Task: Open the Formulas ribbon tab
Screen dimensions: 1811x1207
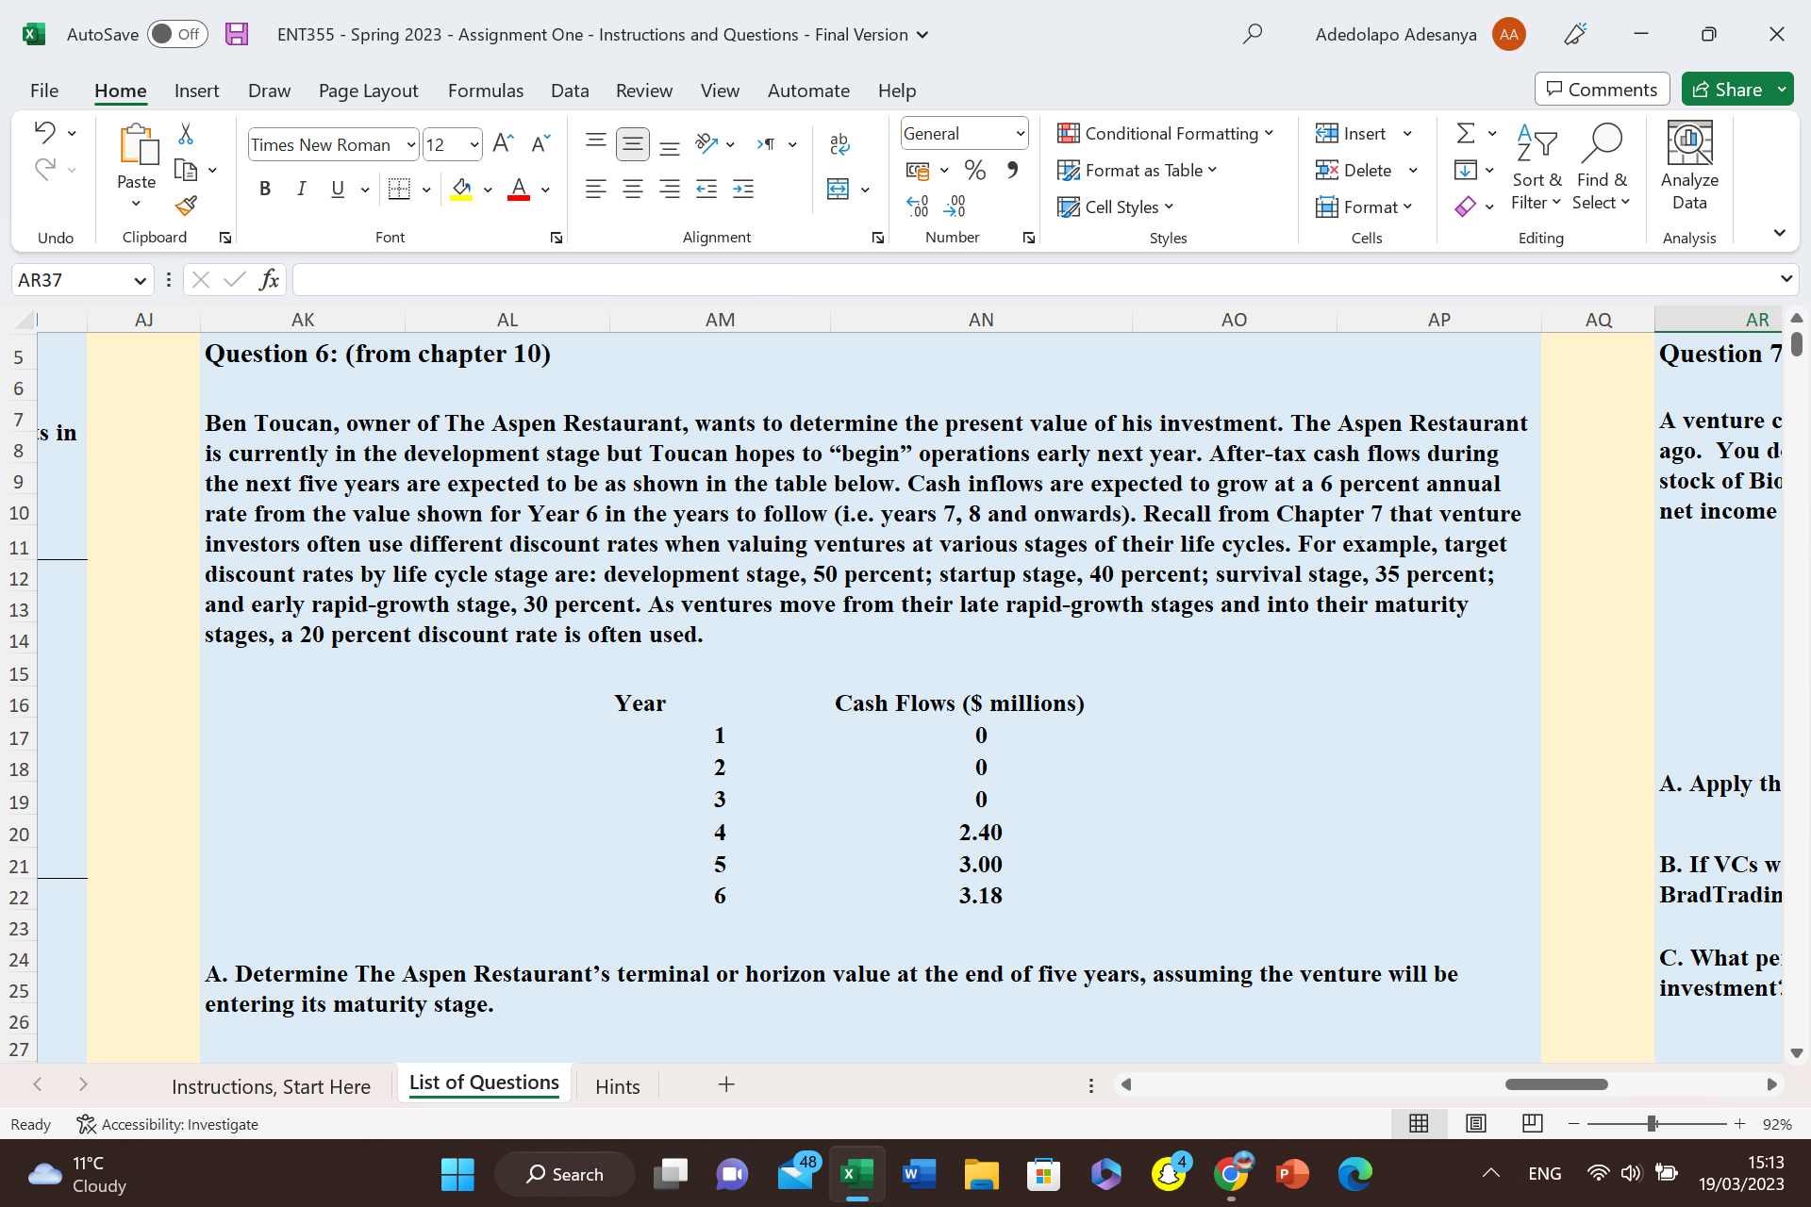Action: pos(485,91)
